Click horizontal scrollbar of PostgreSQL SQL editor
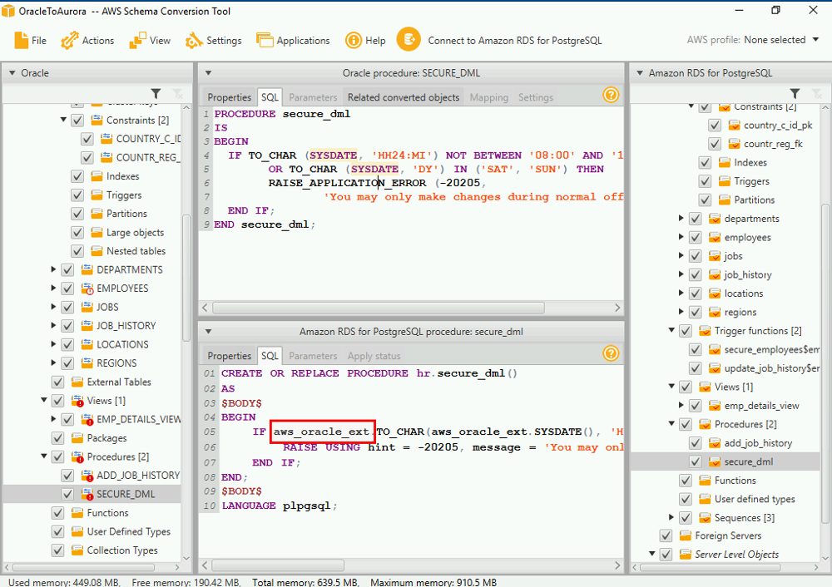 click(x=278, y=565)
